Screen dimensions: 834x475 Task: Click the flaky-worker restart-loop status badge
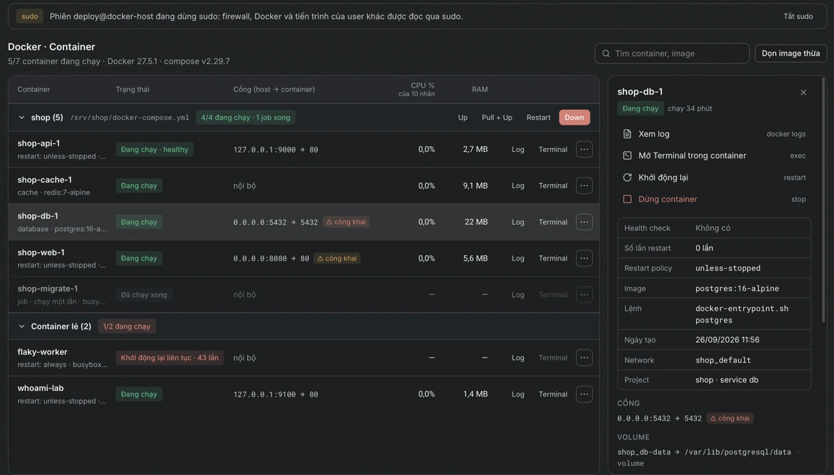pos(169,357)
